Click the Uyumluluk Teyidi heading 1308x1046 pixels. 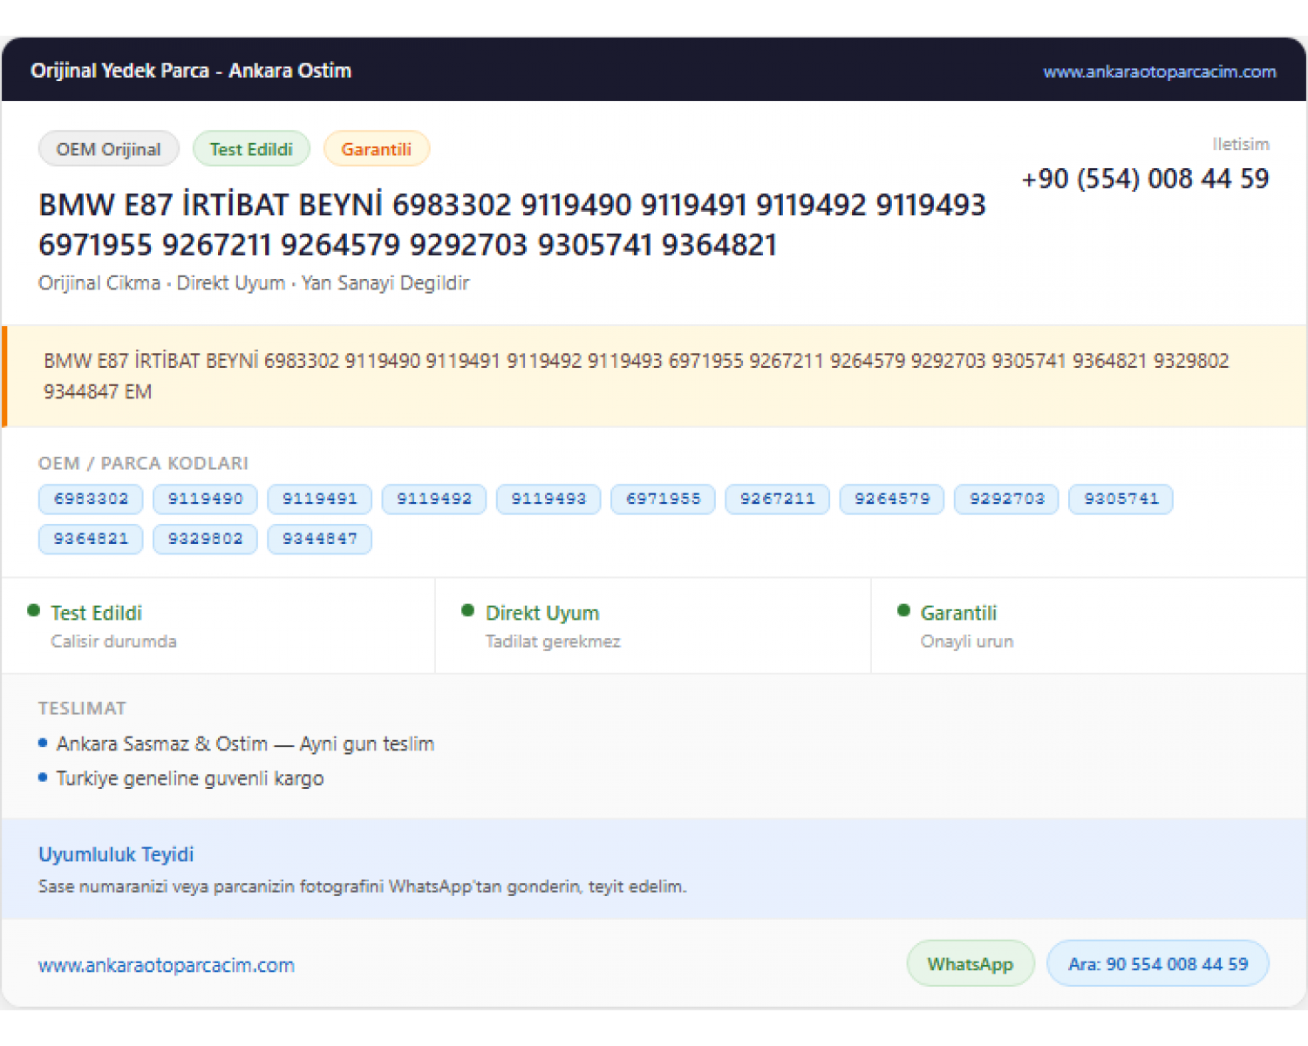point(116,854)
